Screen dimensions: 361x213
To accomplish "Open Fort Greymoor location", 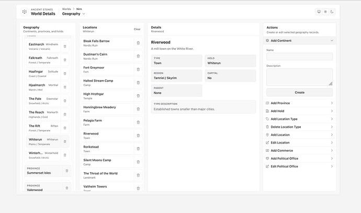I will [108, 69].
